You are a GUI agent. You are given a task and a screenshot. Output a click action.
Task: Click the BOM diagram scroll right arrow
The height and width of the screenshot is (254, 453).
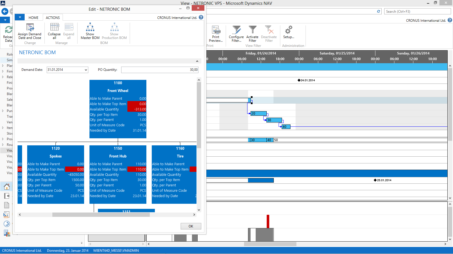(x=194, y=215)
